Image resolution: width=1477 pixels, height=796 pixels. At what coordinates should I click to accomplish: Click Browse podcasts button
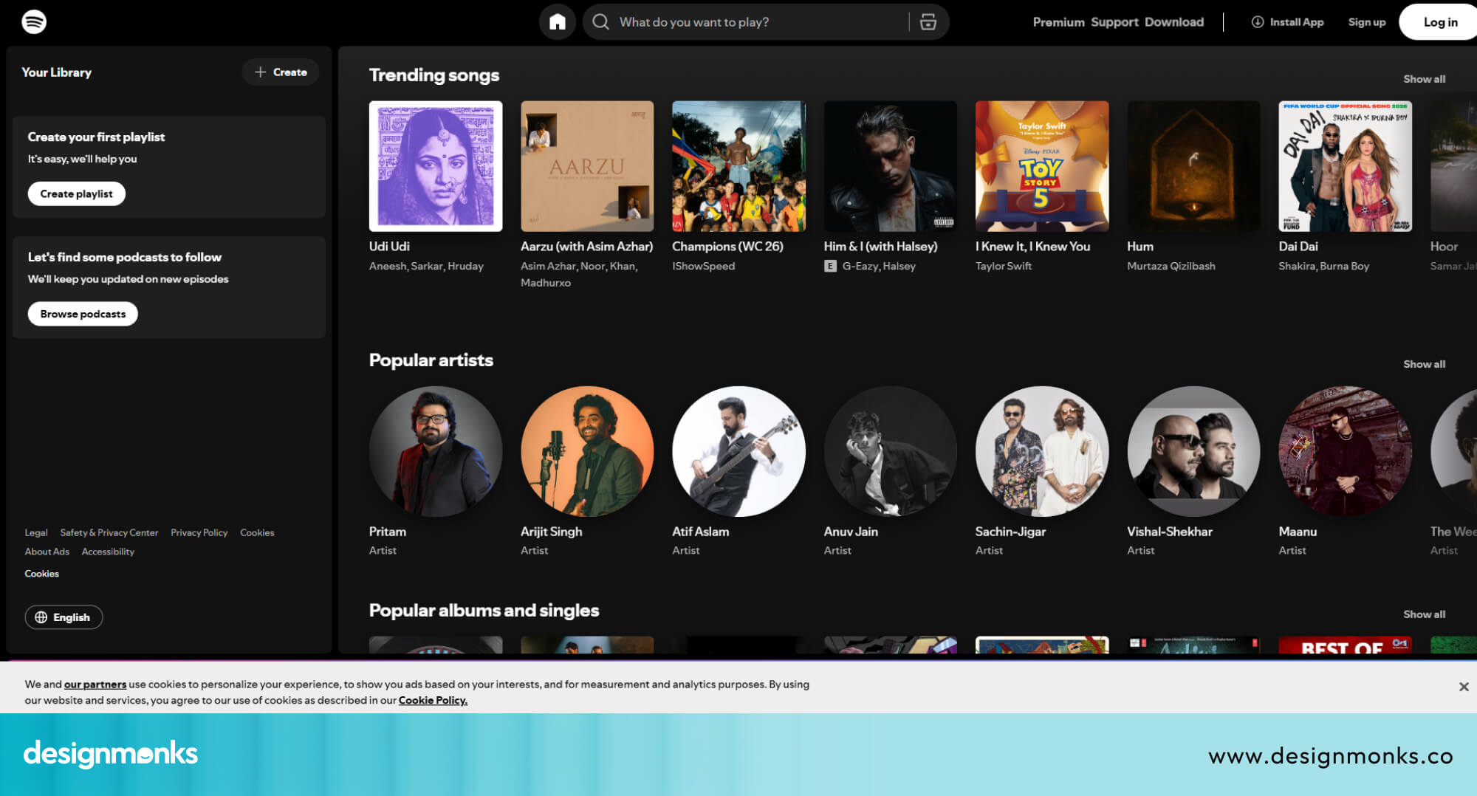(x=83, y=314)
